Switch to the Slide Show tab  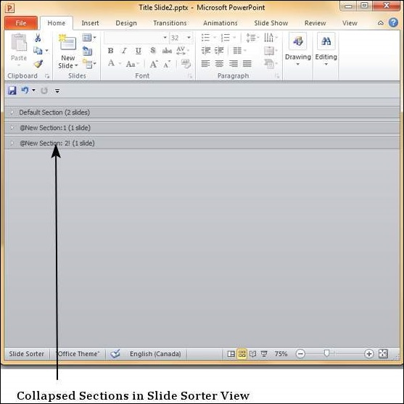(x=271, y=23)
